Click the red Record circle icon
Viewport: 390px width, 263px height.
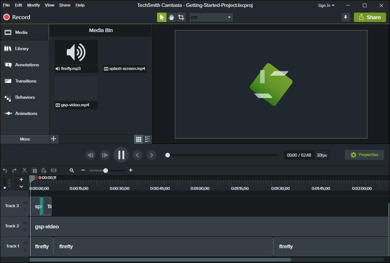pyautogui.click(x=6, y=17)
